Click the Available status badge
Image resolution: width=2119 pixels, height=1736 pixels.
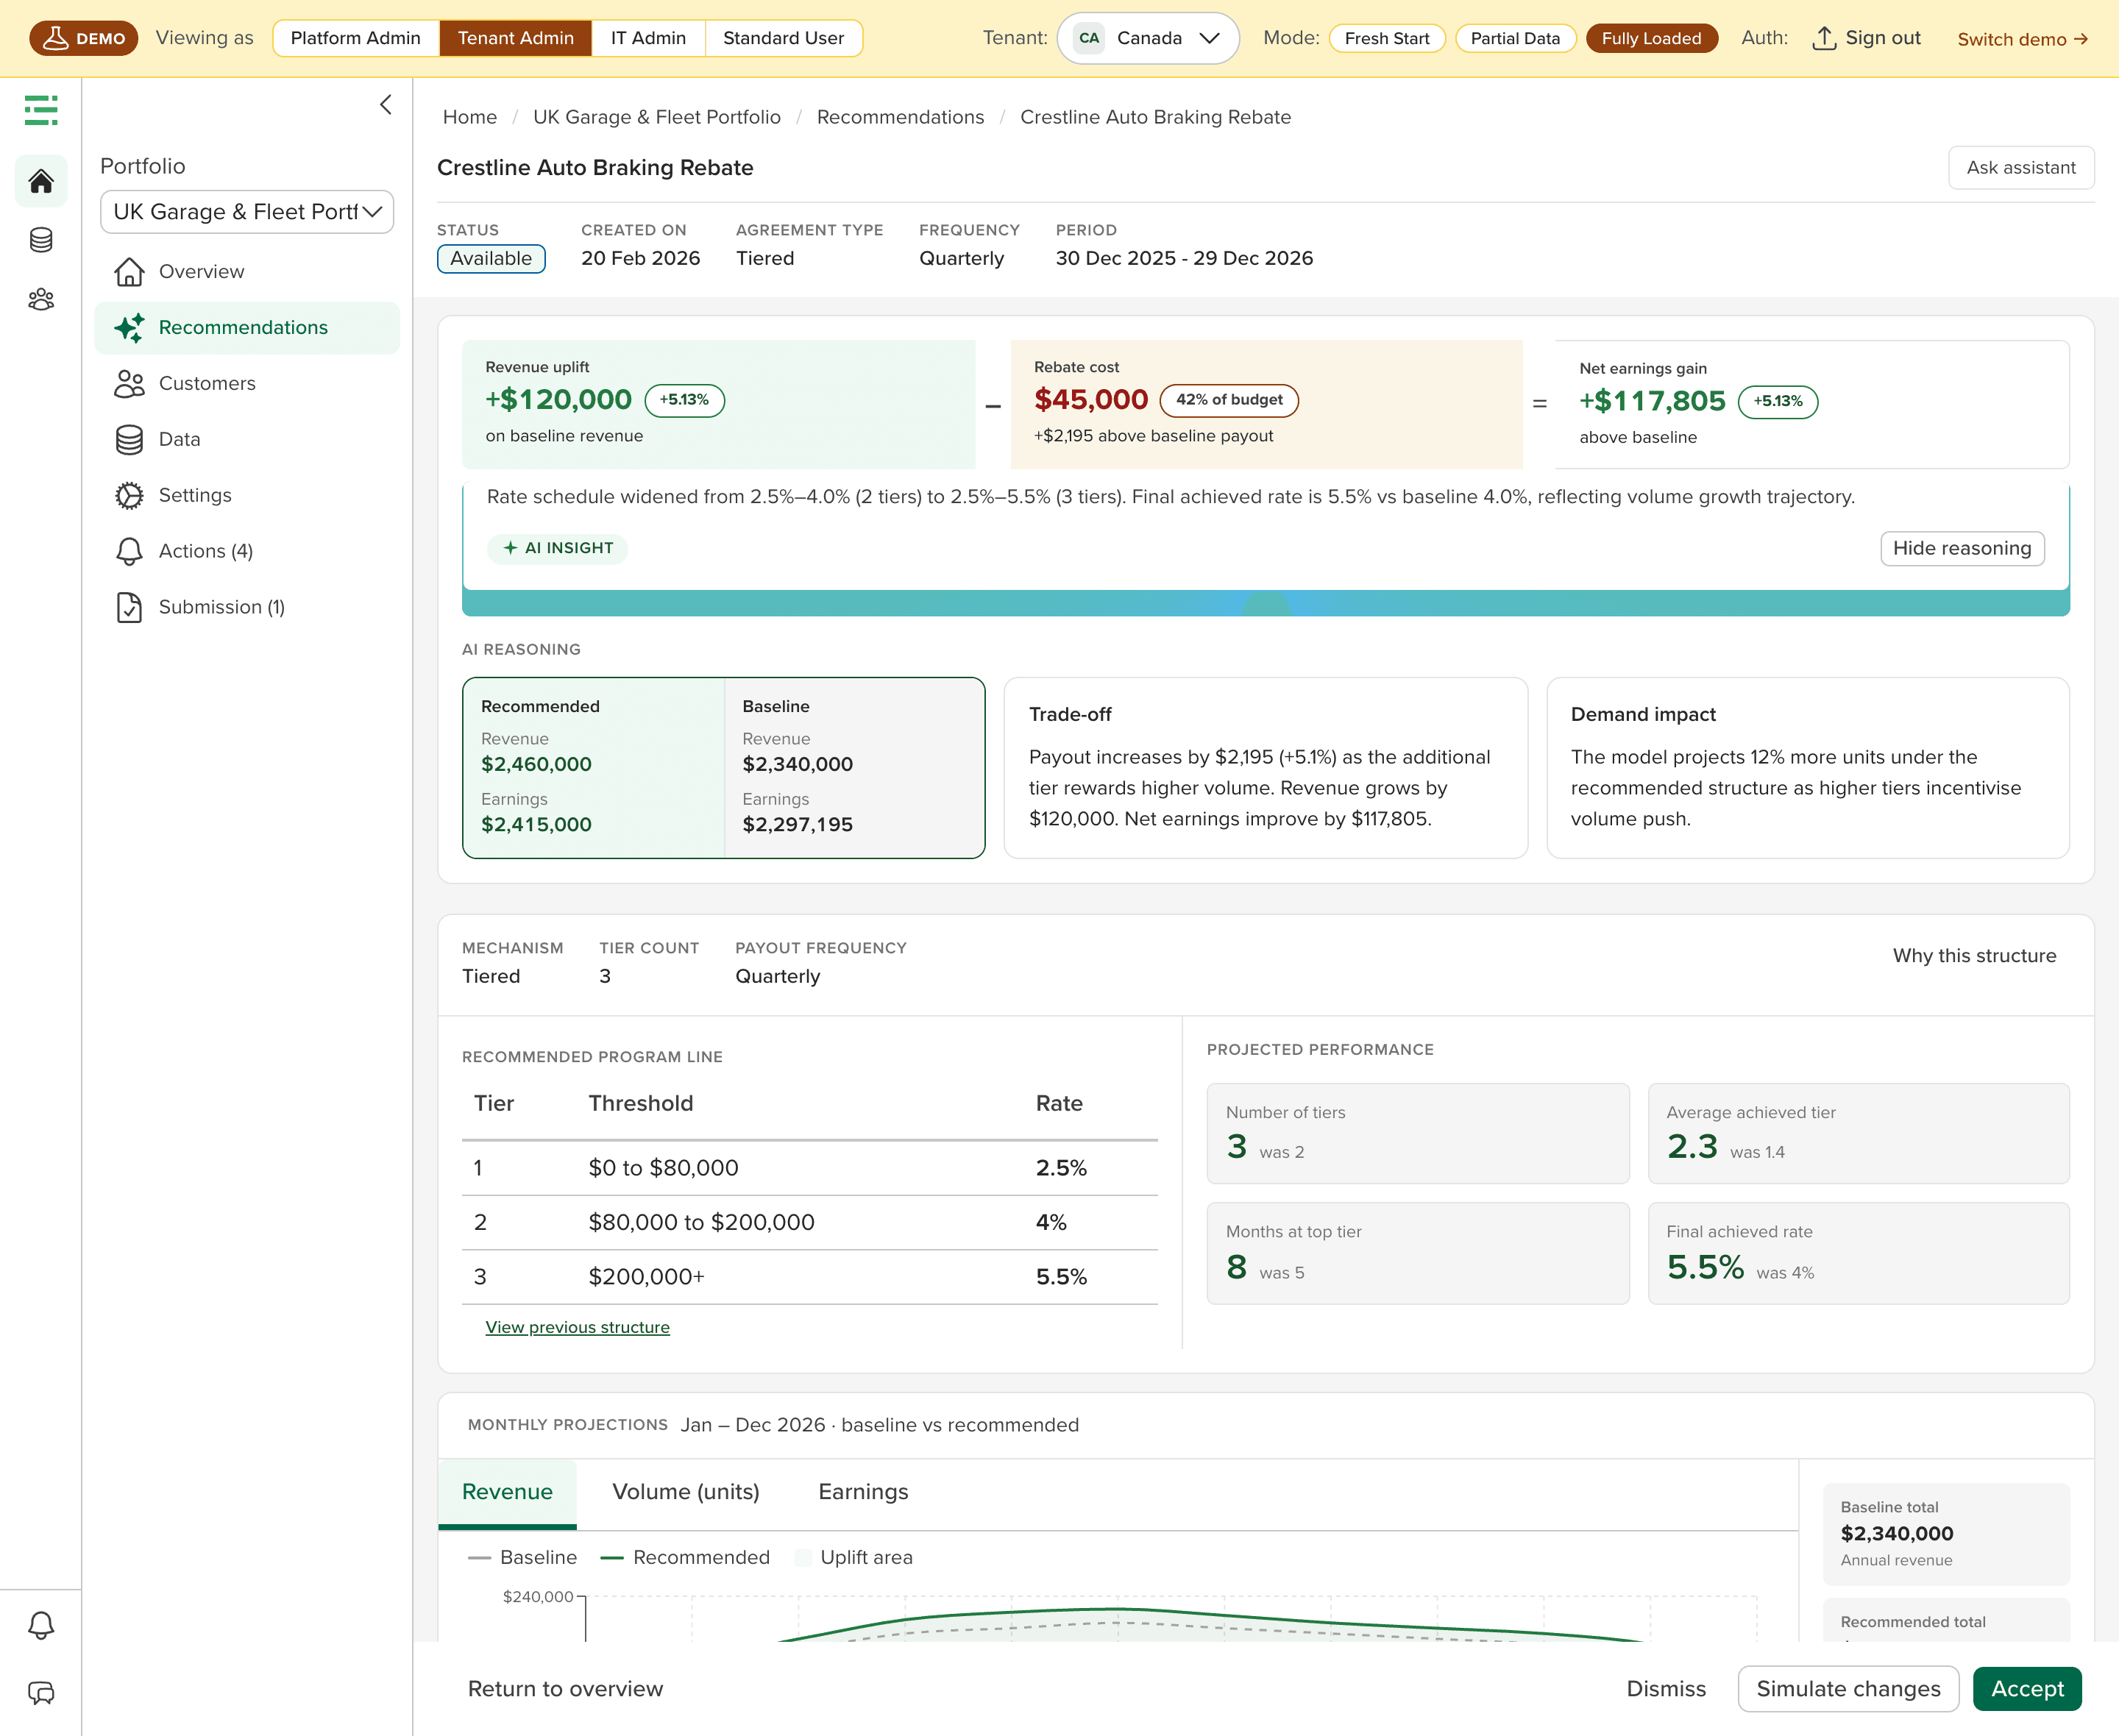[491, 258]
